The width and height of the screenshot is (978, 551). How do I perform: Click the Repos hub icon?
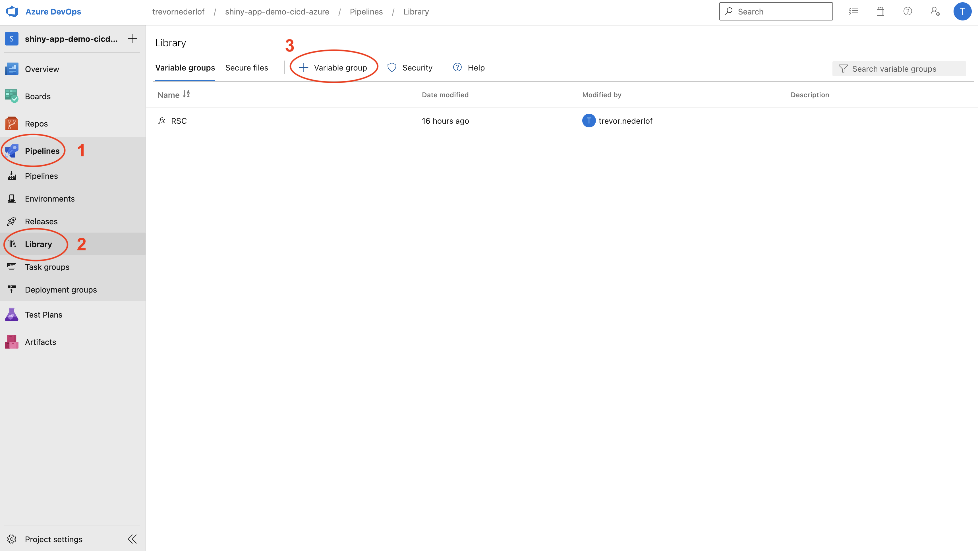(11, 123)
